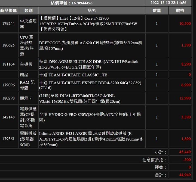Select the price 12,990
This screenshot has height=182, width=196.
point(185,98)
